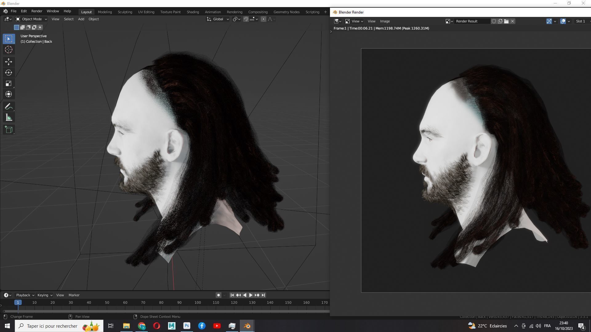Open snapping options dropdown
The height and width of the screenshot is (332, 591).
[x=254, y=19]
